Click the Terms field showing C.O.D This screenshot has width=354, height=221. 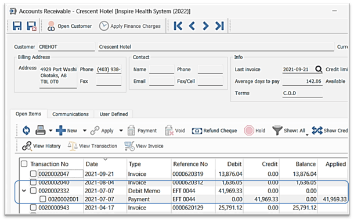coord(302,93)
